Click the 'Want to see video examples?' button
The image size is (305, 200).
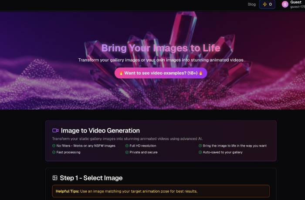tap(161, 73)
